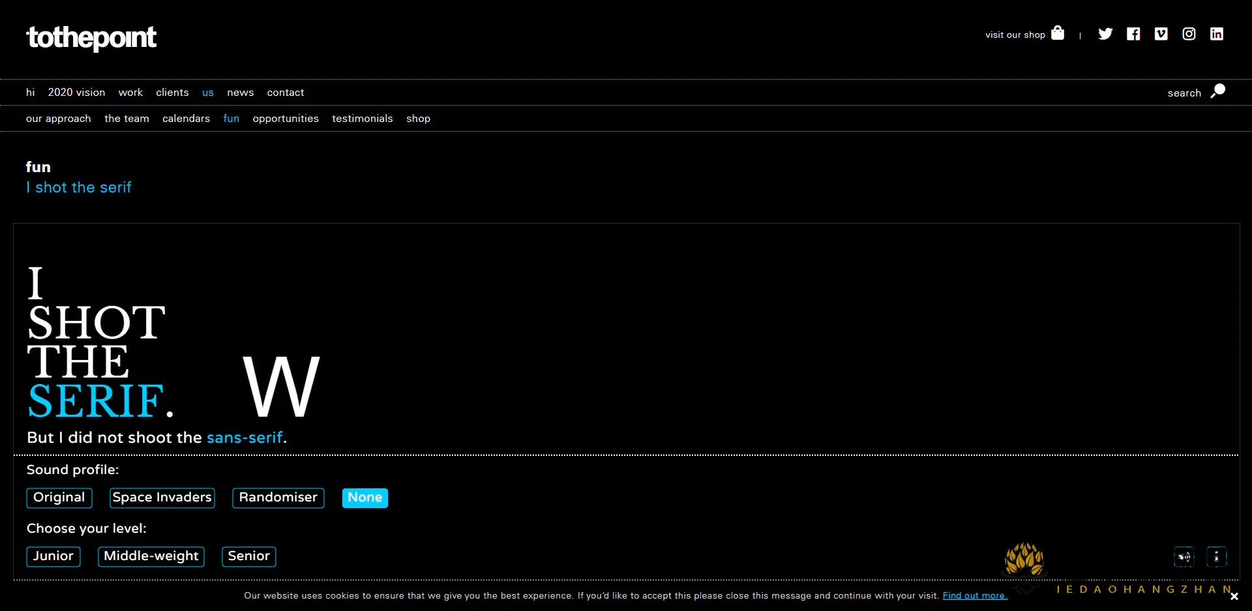Select the None sound profile
The image size is (1252, 611).
[x=365, y=498]
